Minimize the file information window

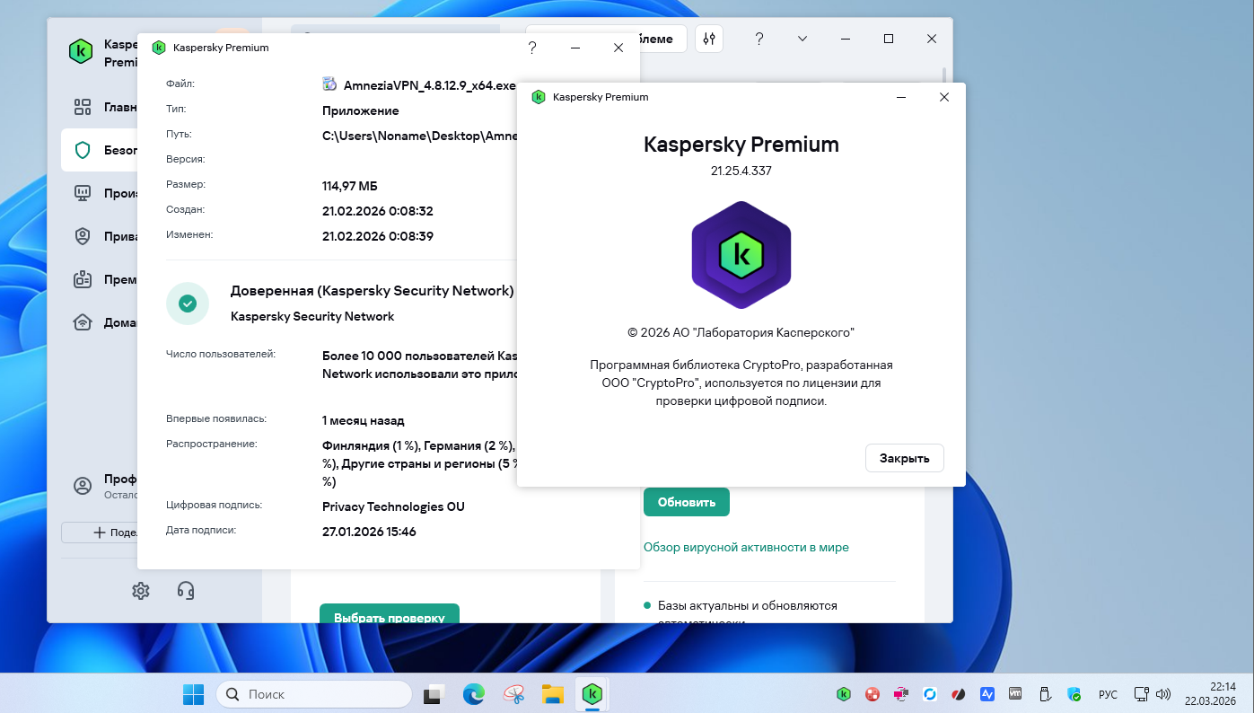(x=575, y=48)
